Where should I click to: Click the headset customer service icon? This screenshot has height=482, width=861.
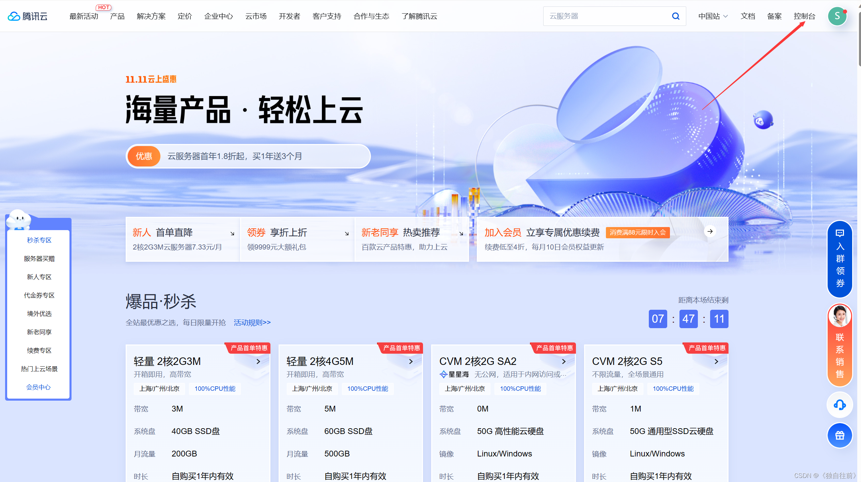[x=840, y=405]
